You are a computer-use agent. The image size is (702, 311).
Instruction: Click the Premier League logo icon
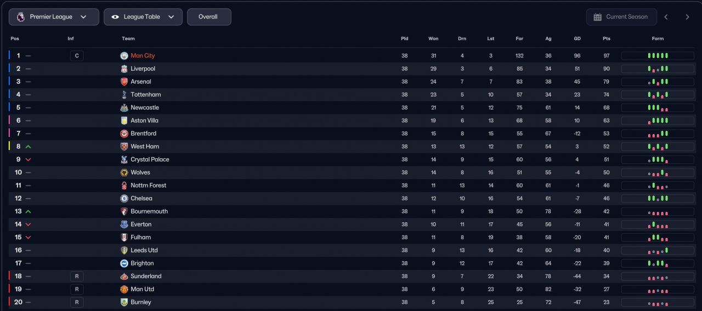tap(20, 17)
